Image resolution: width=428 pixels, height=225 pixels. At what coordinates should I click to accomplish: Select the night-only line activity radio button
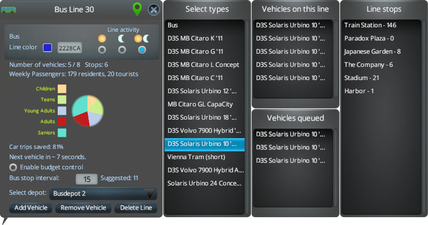122,50
